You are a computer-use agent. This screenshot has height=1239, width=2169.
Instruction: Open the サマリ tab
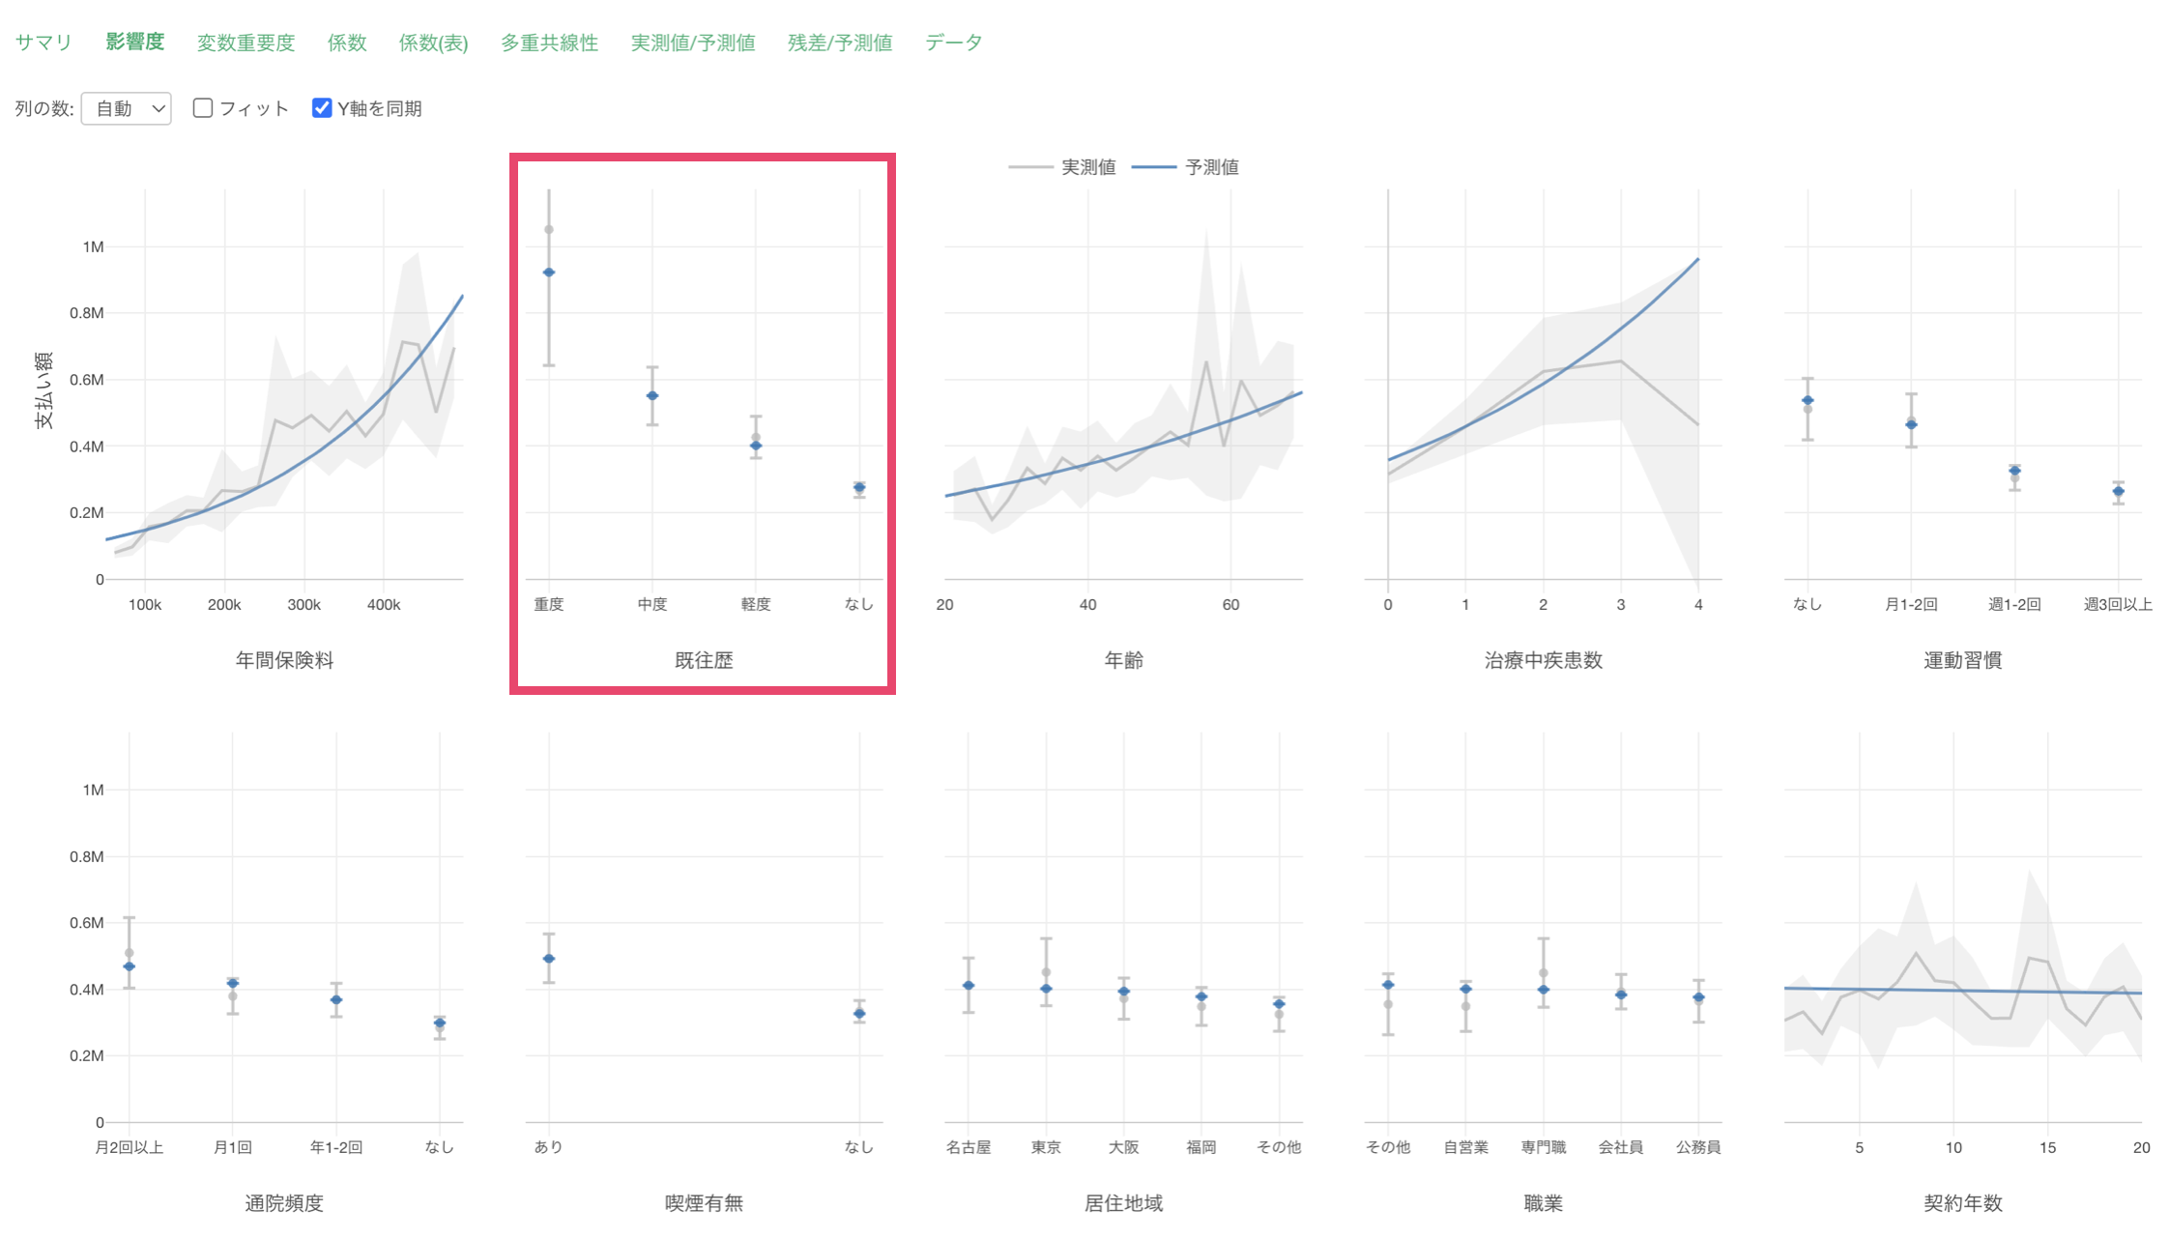(x=43, y=43)
